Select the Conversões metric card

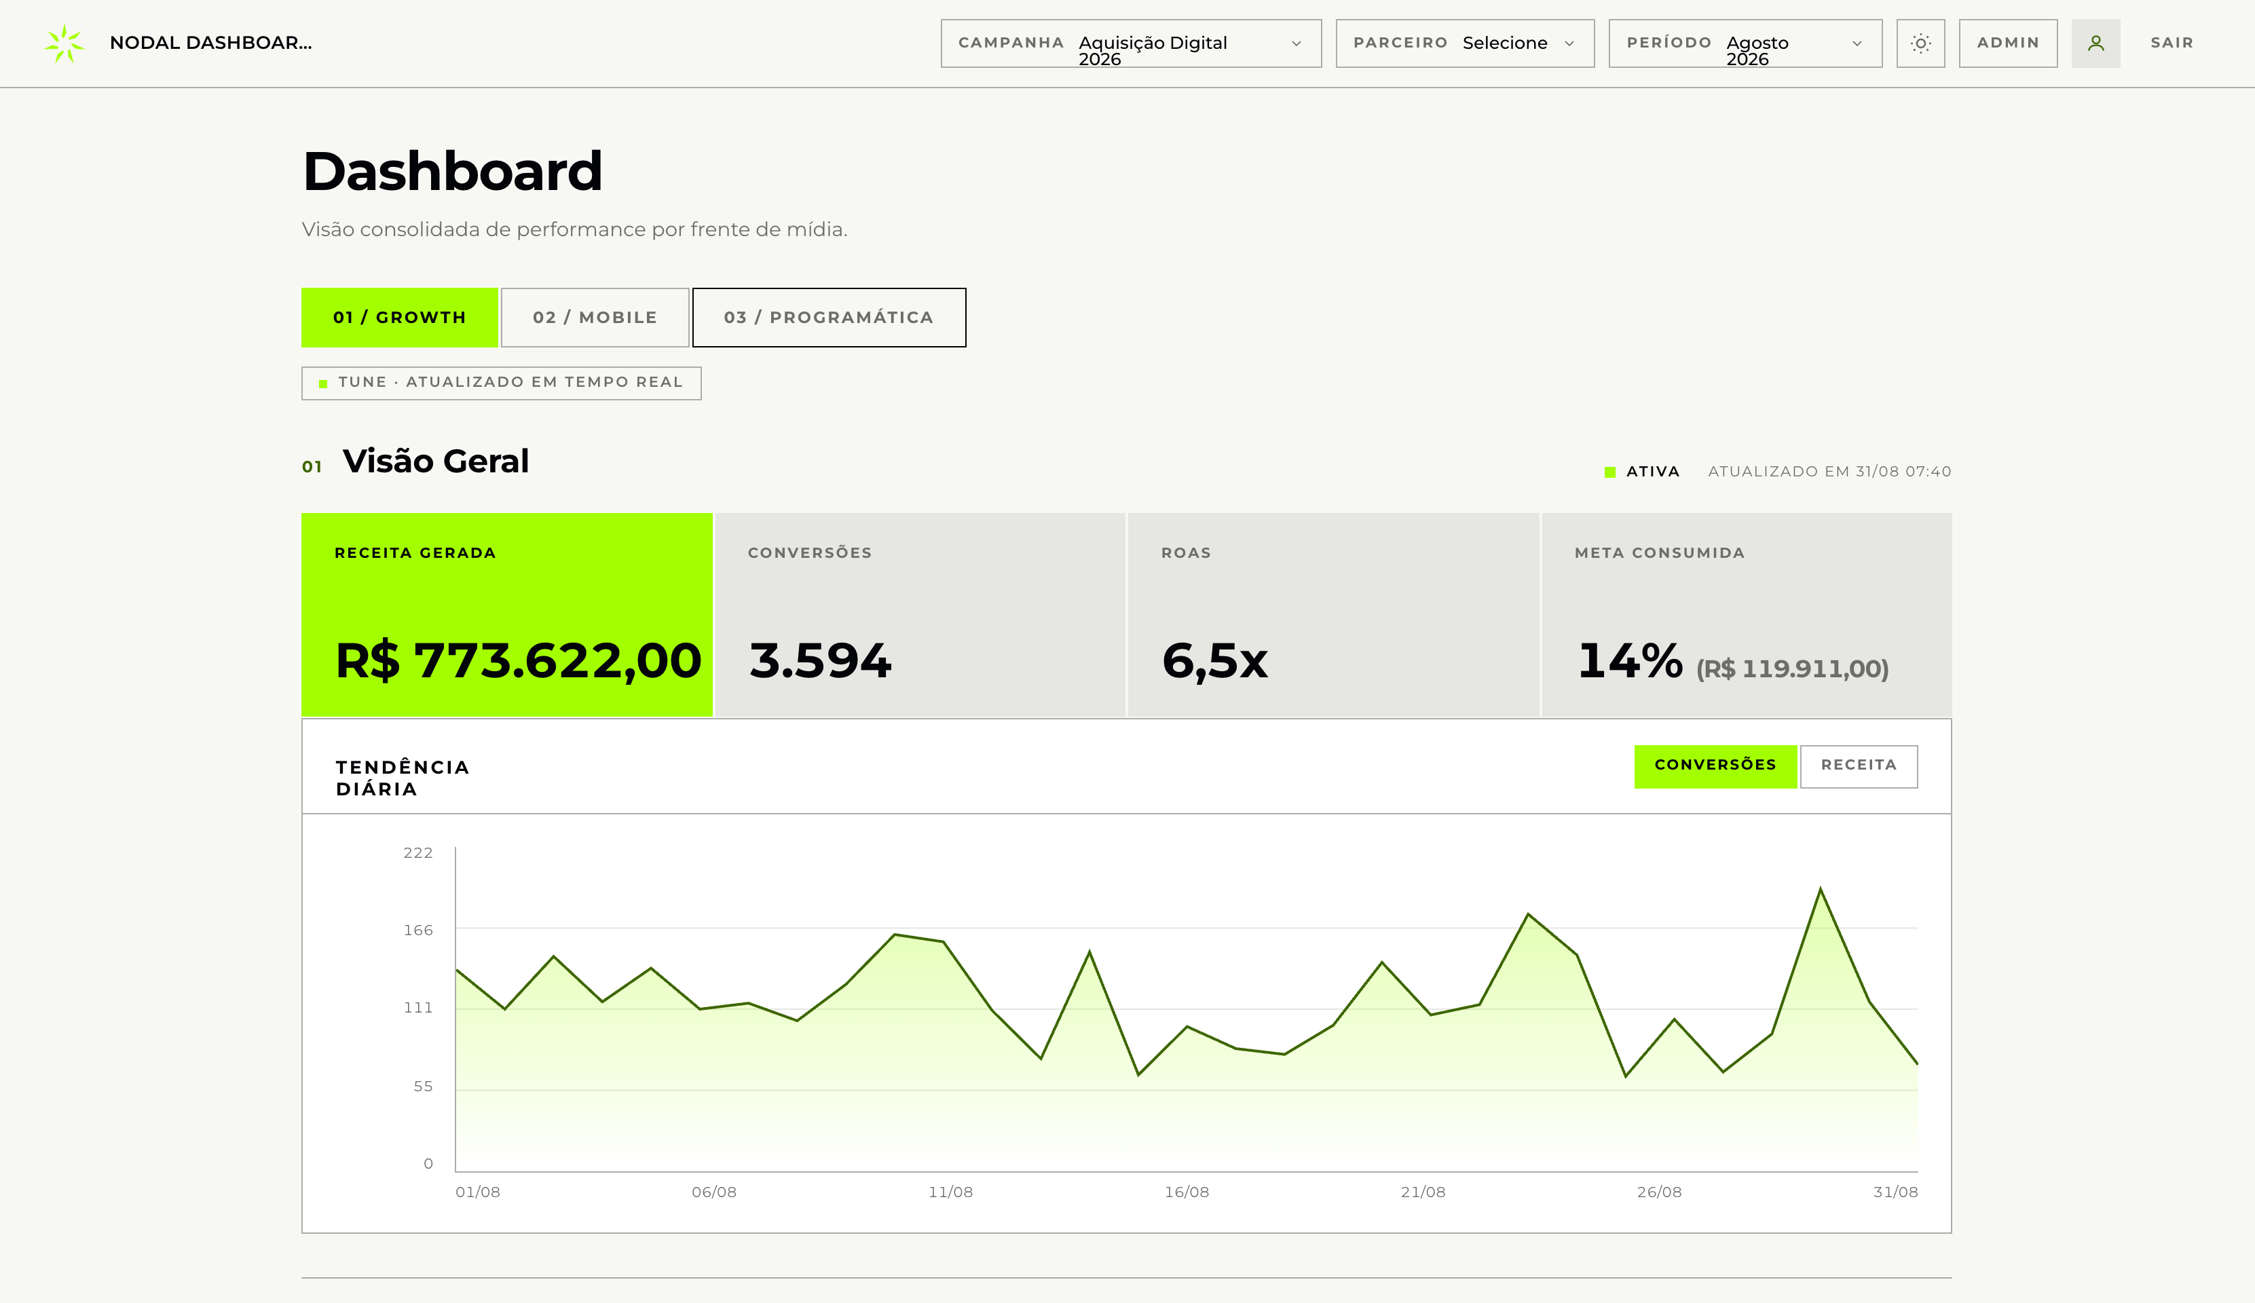[x=920, y=615]
